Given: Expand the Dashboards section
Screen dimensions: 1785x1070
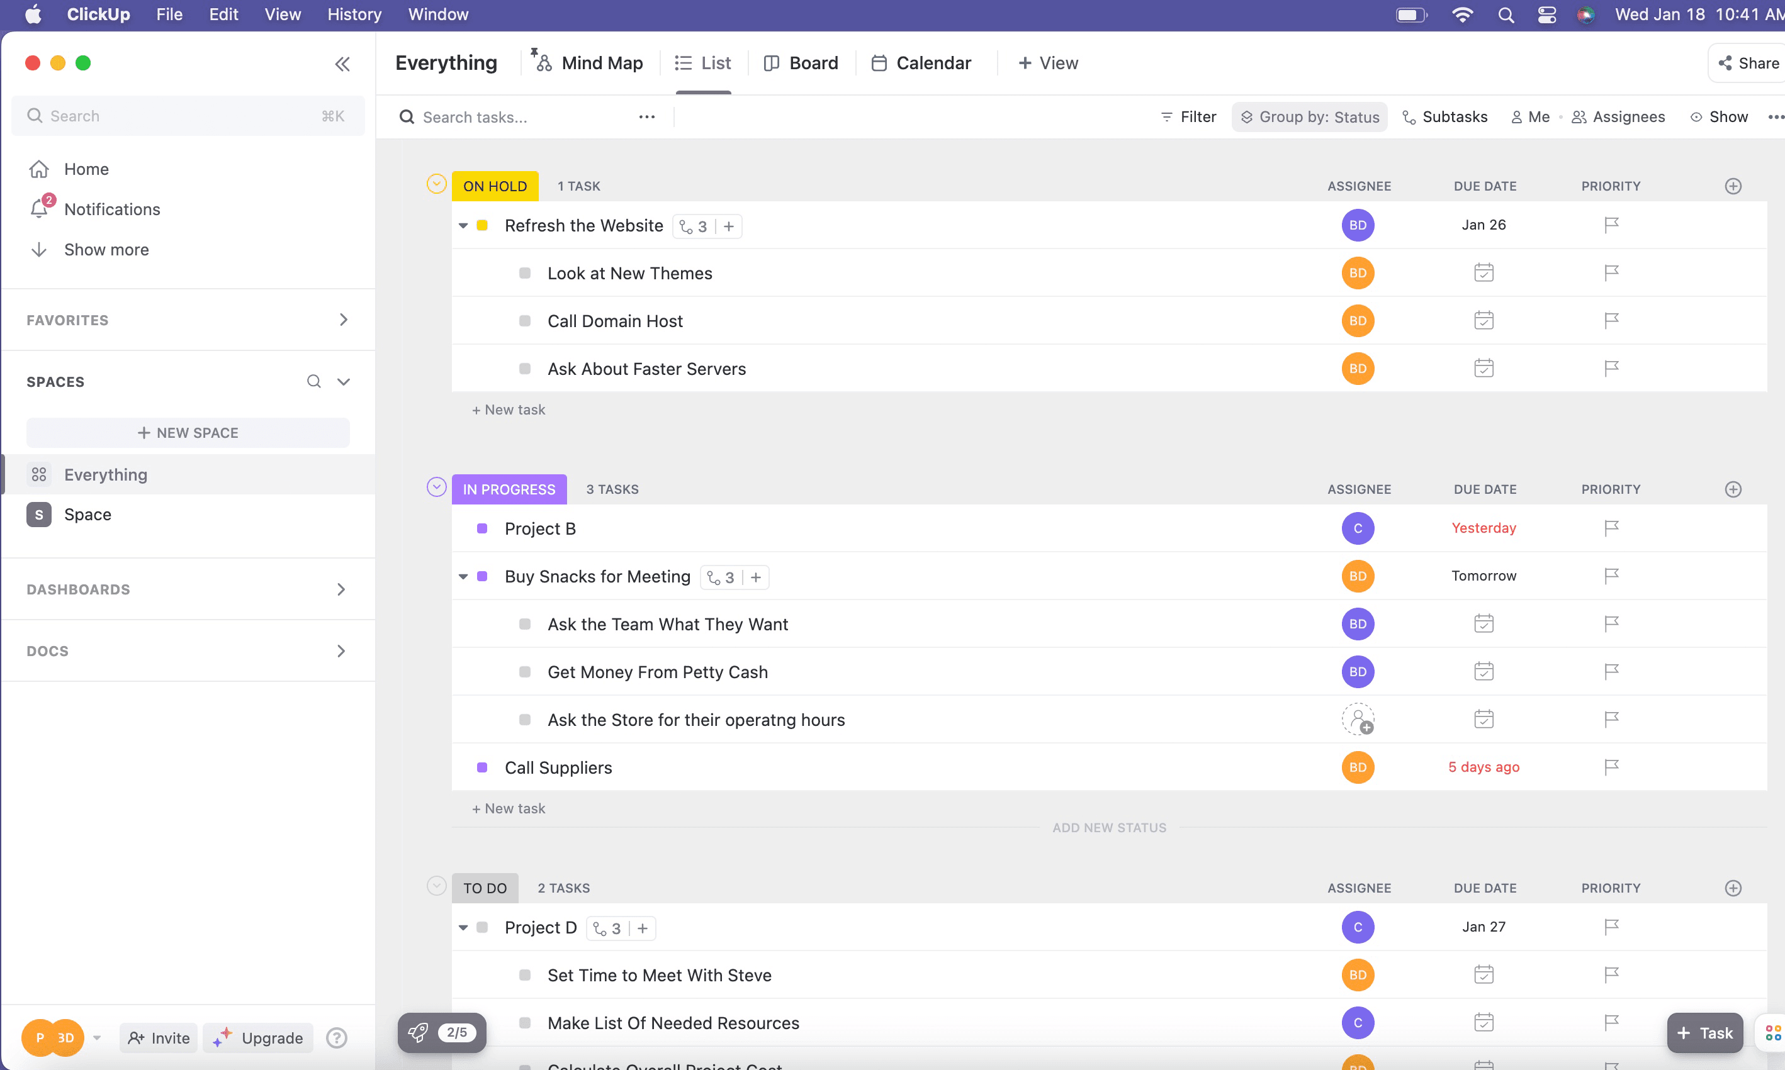Looking at the screenshot, I should [341, 589].
